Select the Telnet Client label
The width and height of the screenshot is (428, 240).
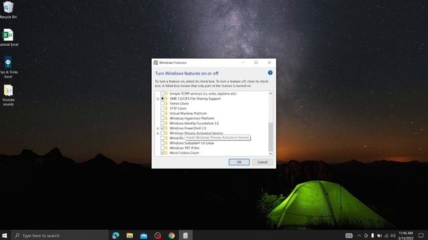point(179,103)
